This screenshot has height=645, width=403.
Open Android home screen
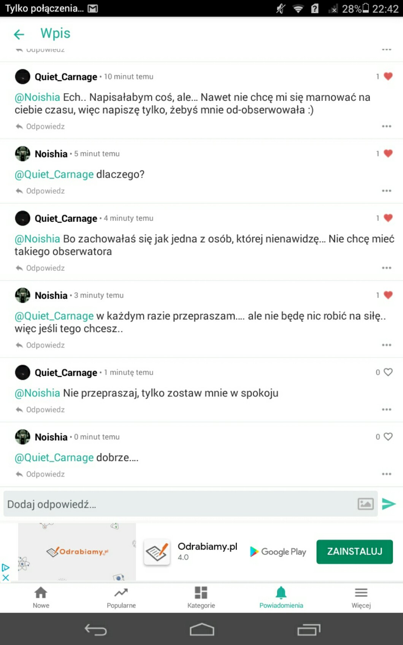(x=201, y=629)
